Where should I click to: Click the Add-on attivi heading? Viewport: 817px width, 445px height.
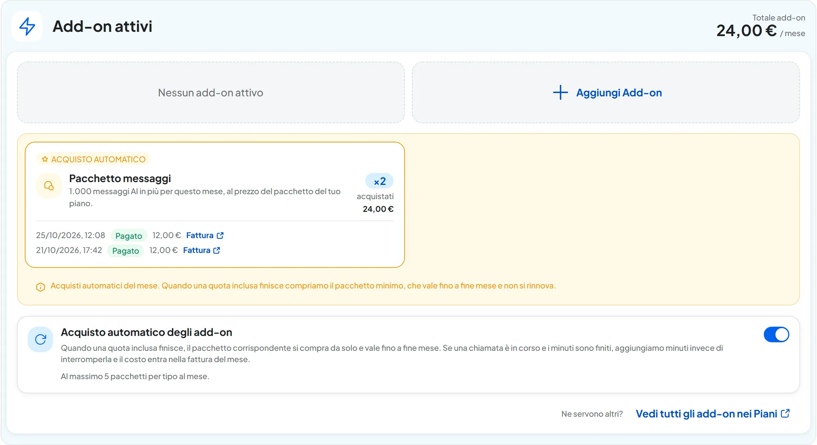[x=103, y=26]
